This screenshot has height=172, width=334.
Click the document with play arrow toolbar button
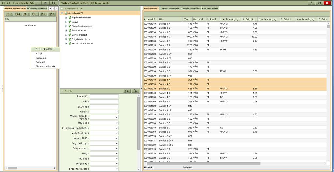(x=43, y=14)
